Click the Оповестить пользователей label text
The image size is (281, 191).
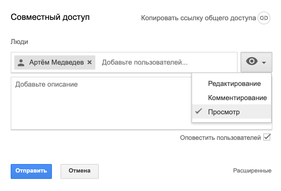coord(220,138)
